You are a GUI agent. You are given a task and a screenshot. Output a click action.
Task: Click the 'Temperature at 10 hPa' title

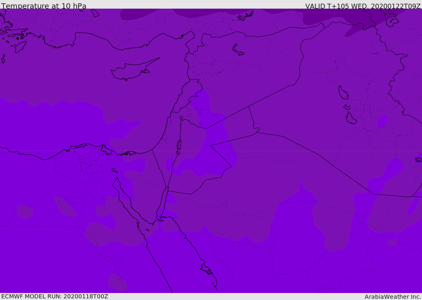click(x=44, y=6)
